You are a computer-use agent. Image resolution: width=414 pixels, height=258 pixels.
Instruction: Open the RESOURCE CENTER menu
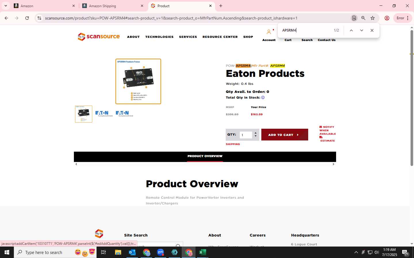(220, 37)
